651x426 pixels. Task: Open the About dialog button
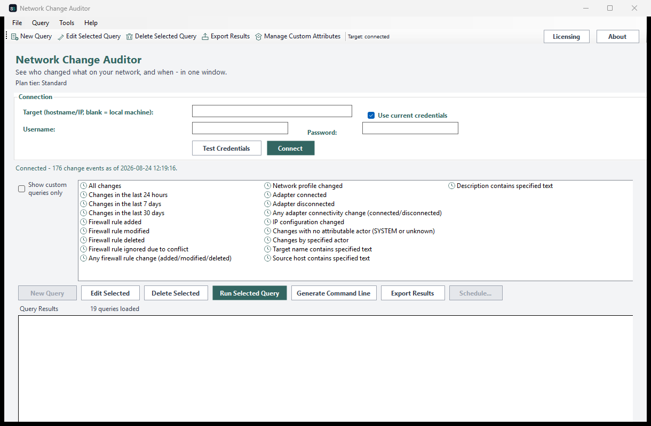(x=617, y=37)
